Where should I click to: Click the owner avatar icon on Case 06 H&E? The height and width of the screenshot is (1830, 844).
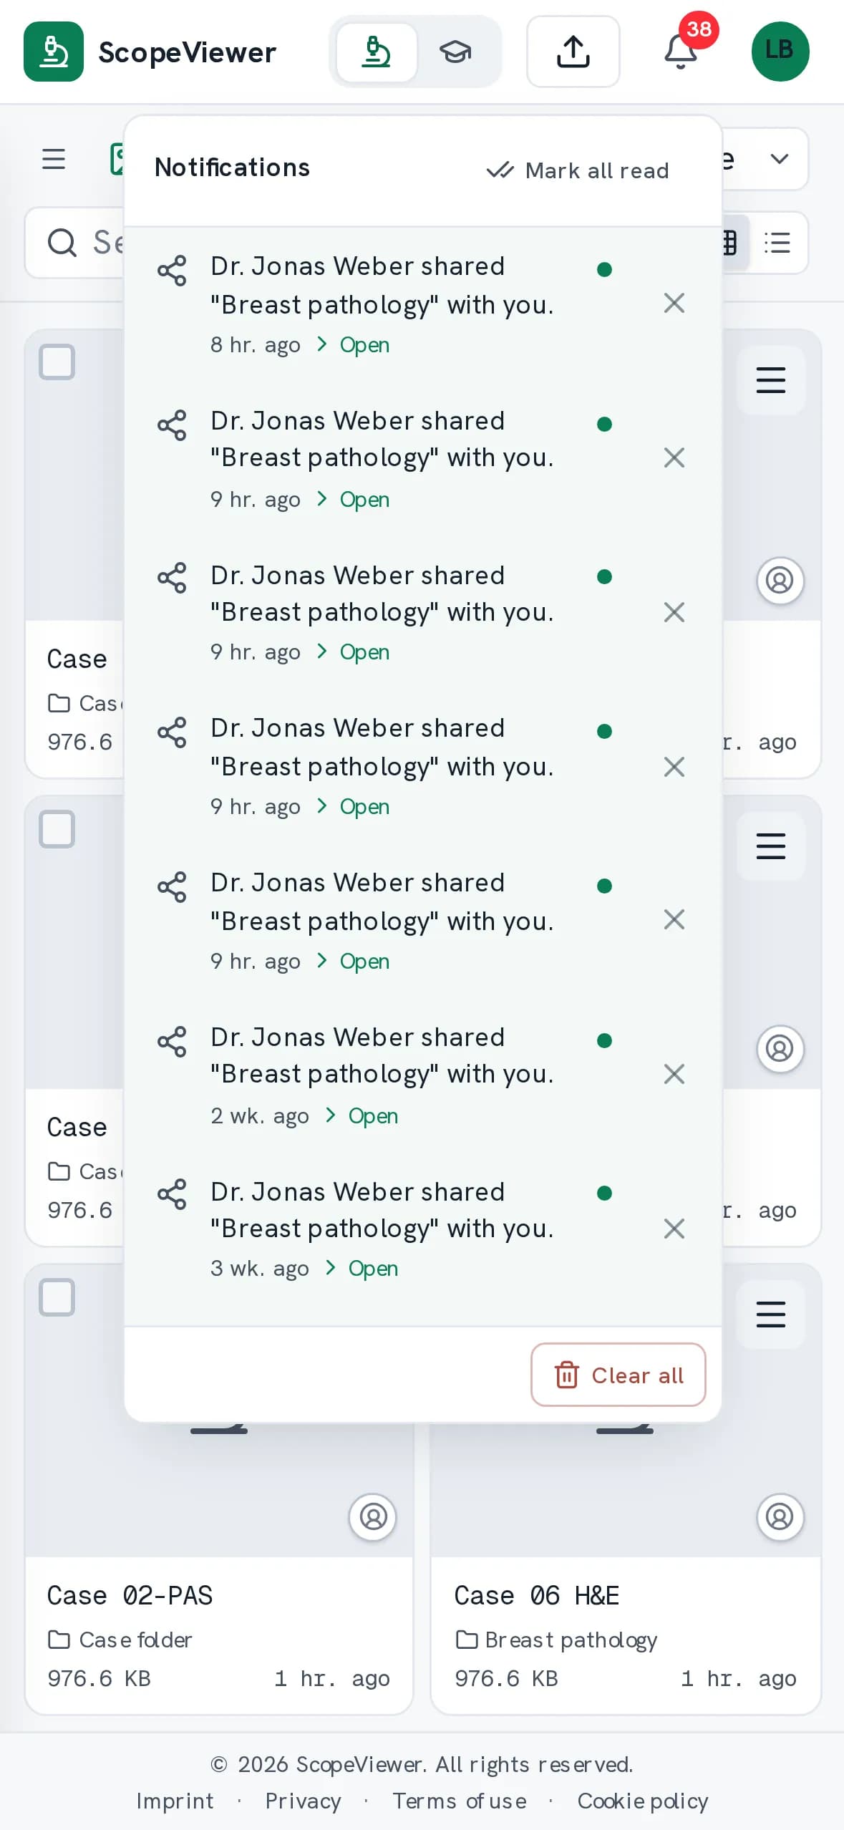(780, 1516)
